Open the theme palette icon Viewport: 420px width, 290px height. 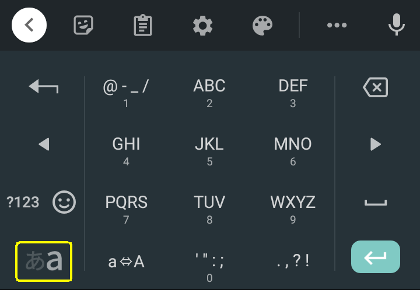[262, 26]
